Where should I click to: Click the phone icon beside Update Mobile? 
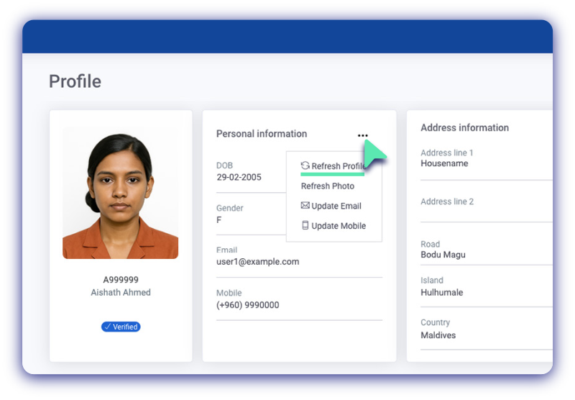coord(305,226)
